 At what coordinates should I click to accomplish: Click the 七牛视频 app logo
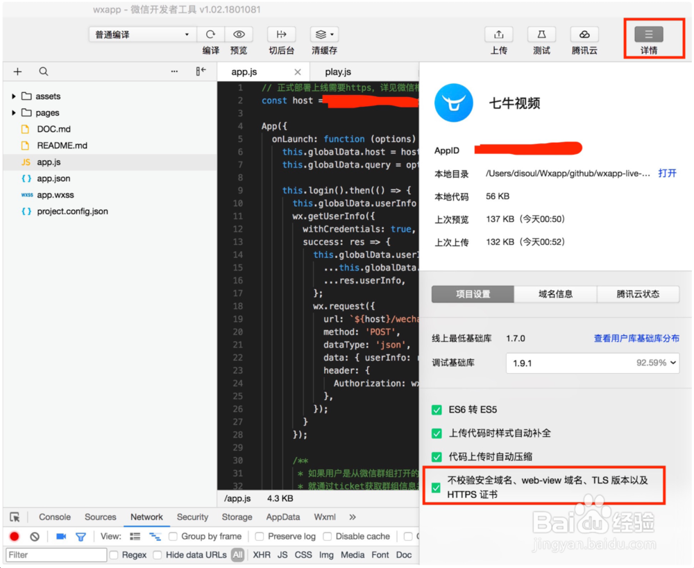coord(454,103)
